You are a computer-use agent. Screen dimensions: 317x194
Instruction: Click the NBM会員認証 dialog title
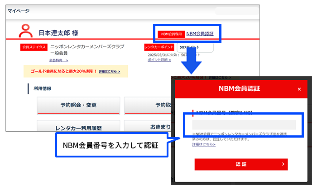[240, 88]
